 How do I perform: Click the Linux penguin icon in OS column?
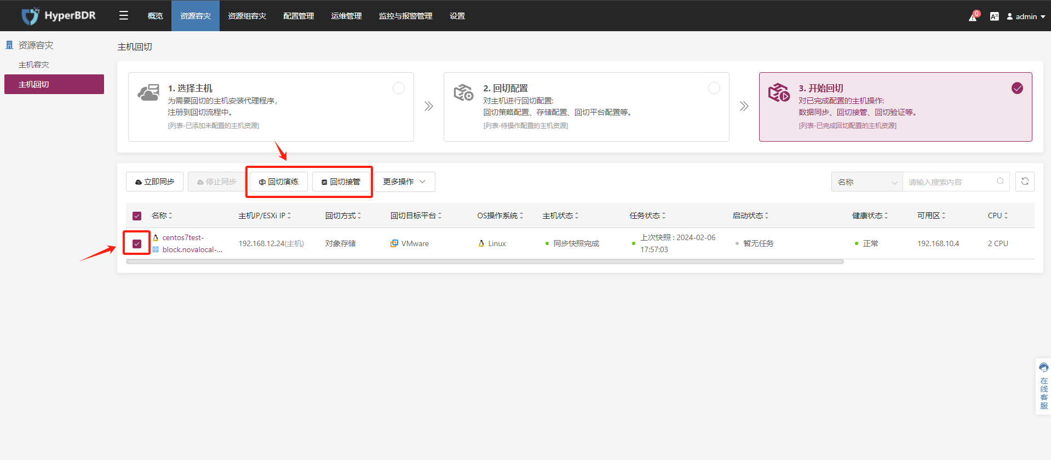[481, 243]
